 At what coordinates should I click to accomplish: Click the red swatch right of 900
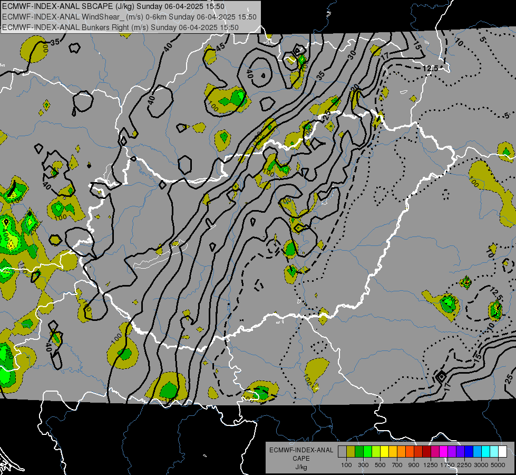point(418,451)
